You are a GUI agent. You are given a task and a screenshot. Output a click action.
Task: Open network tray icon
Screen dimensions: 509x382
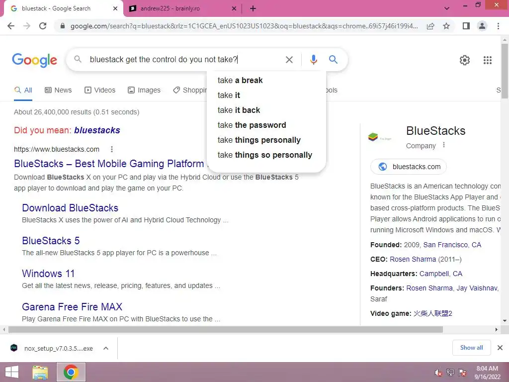pos(450,373)
